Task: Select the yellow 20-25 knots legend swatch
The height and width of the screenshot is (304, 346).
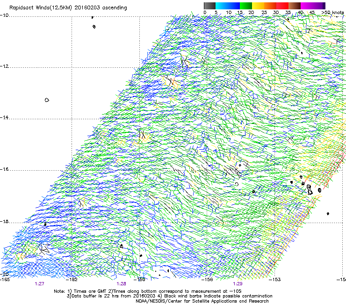Action: pos(258,6)
